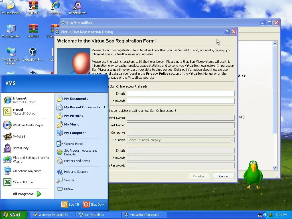
Task: Click the First Name field
Action: tap(181, 118)
